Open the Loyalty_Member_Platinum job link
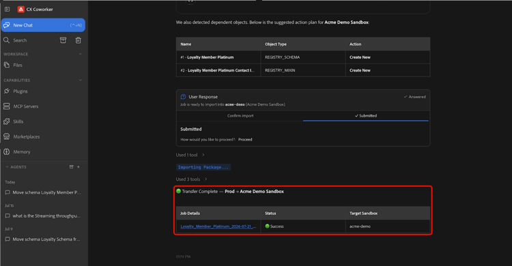 tap(218, 226)
